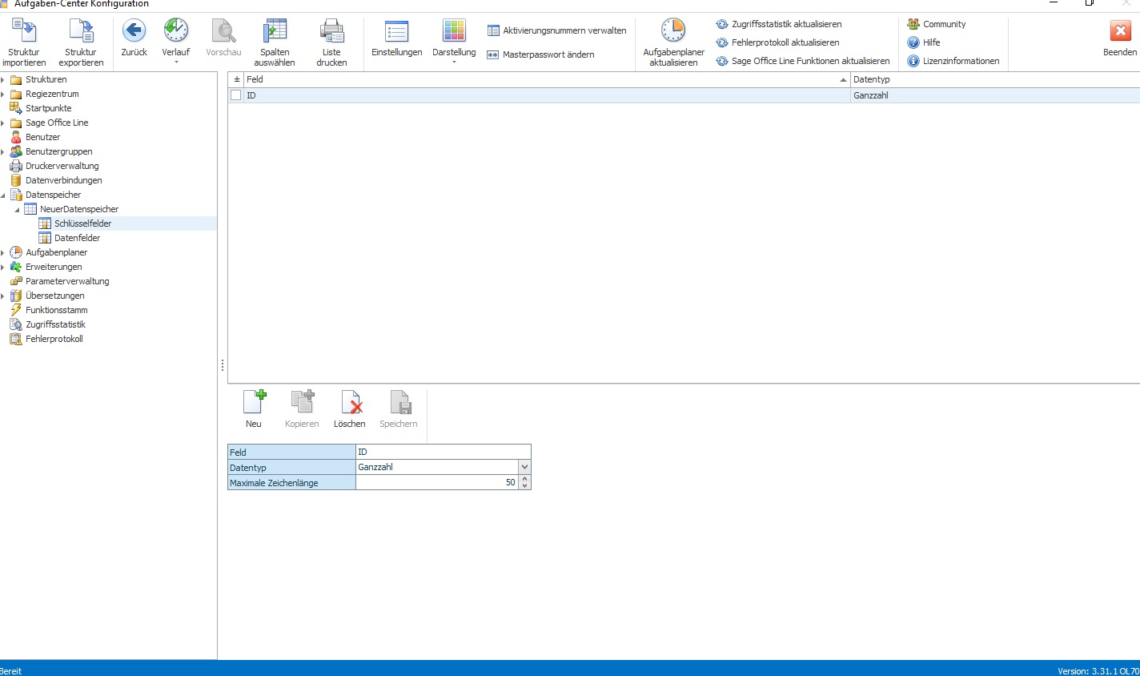Sort by the Feld column header
Viewport: 1140px width, 676px height.
click(x=547, y=79)
